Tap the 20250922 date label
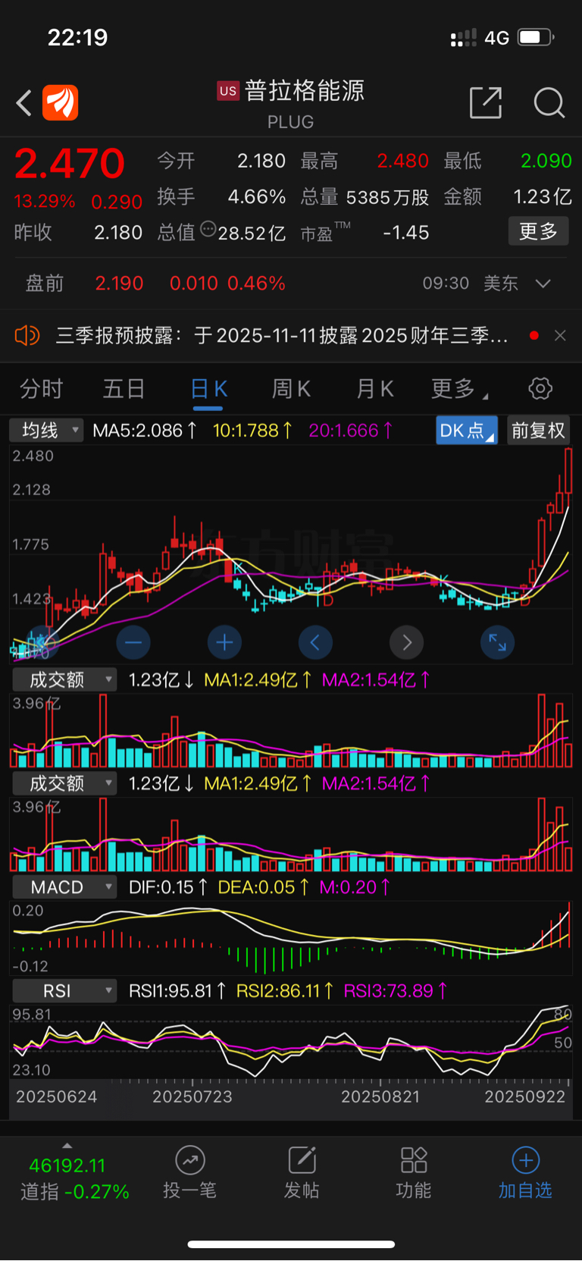Viewport: 582px width, 1261px height. pyautogui.click(x=525, y=1096)
